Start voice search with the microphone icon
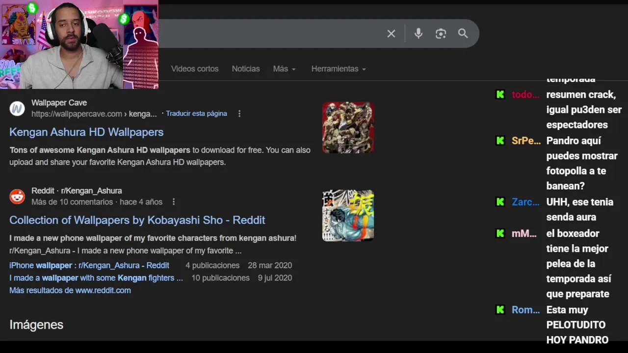This screenshot has width=628, height=353. click(x=418, y=33)
